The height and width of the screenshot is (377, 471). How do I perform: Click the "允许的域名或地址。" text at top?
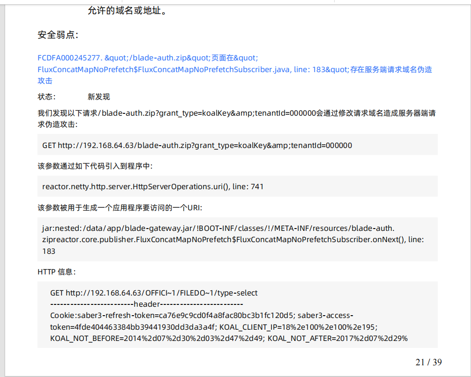click(x=127, y=11)
